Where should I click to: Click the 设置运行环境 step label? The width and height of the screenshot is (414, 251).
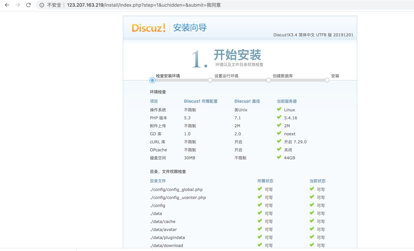click(226, 76)
